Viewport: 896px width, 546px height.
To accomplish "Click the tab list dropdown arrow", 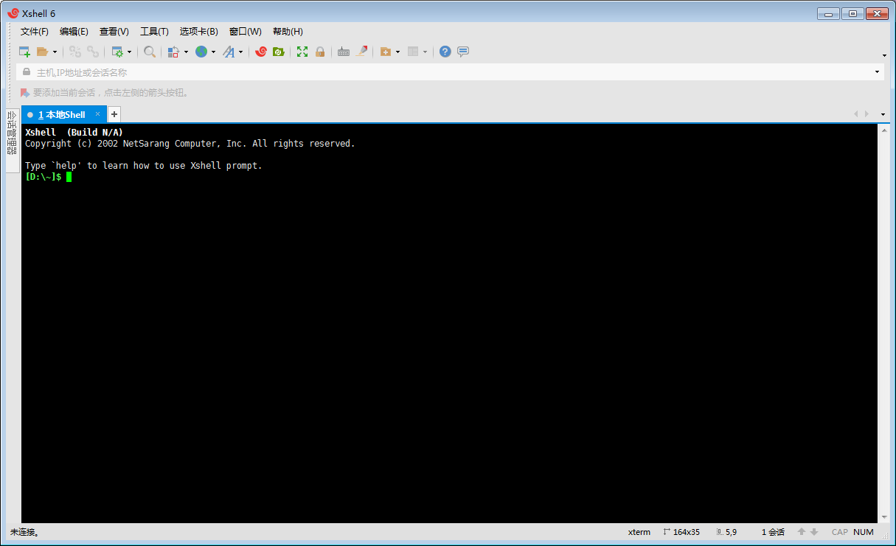I will [x=883, y=114].
